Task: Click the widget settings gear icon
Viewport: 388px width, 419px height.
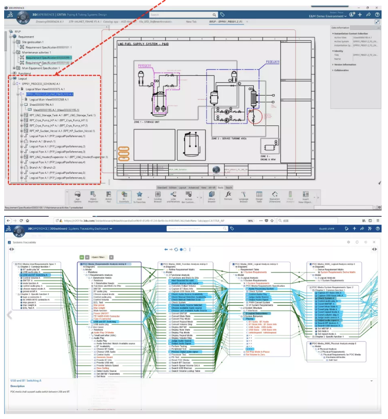Action: [x=348, y=242]
